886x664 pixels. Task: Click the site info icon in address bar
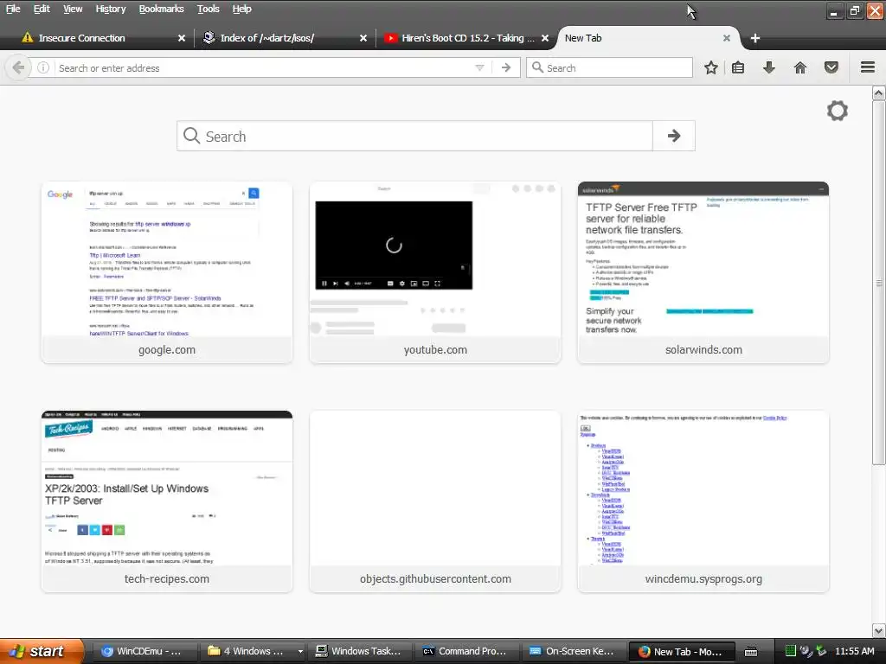pos(43,67)
